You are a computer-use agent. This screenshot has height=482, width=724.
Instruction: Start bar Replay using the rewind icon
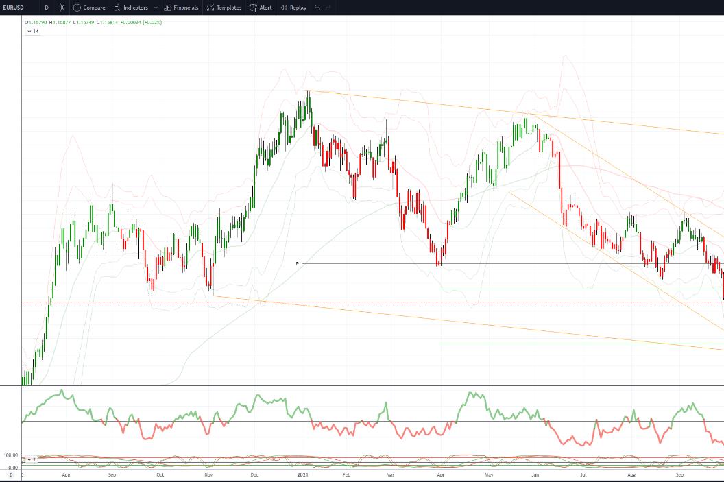point(284,8)
